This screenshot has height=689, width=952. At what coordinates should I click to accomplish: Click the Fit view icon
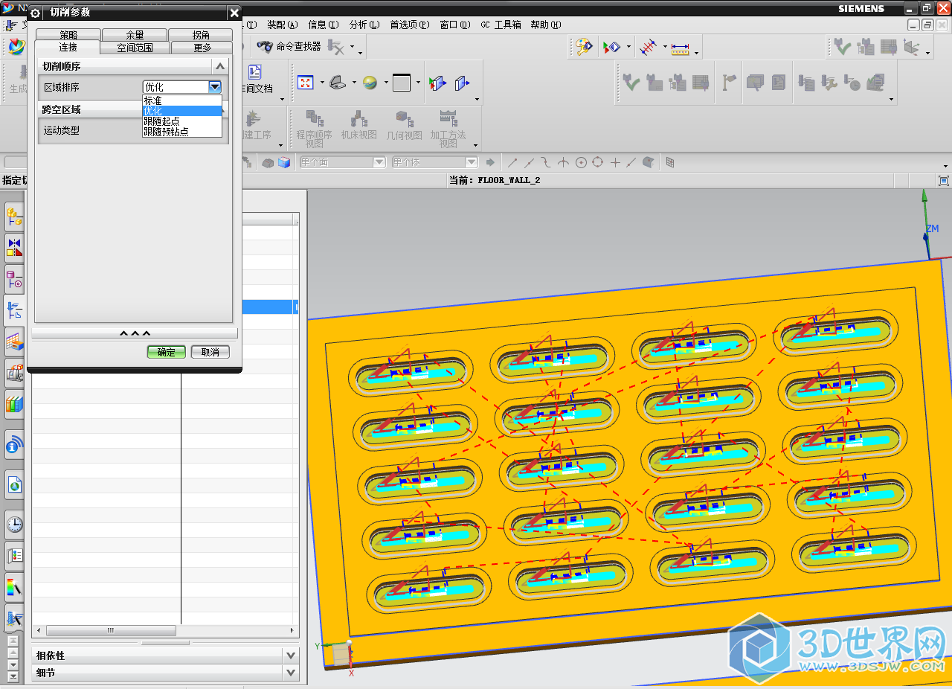tap(306, 83)
